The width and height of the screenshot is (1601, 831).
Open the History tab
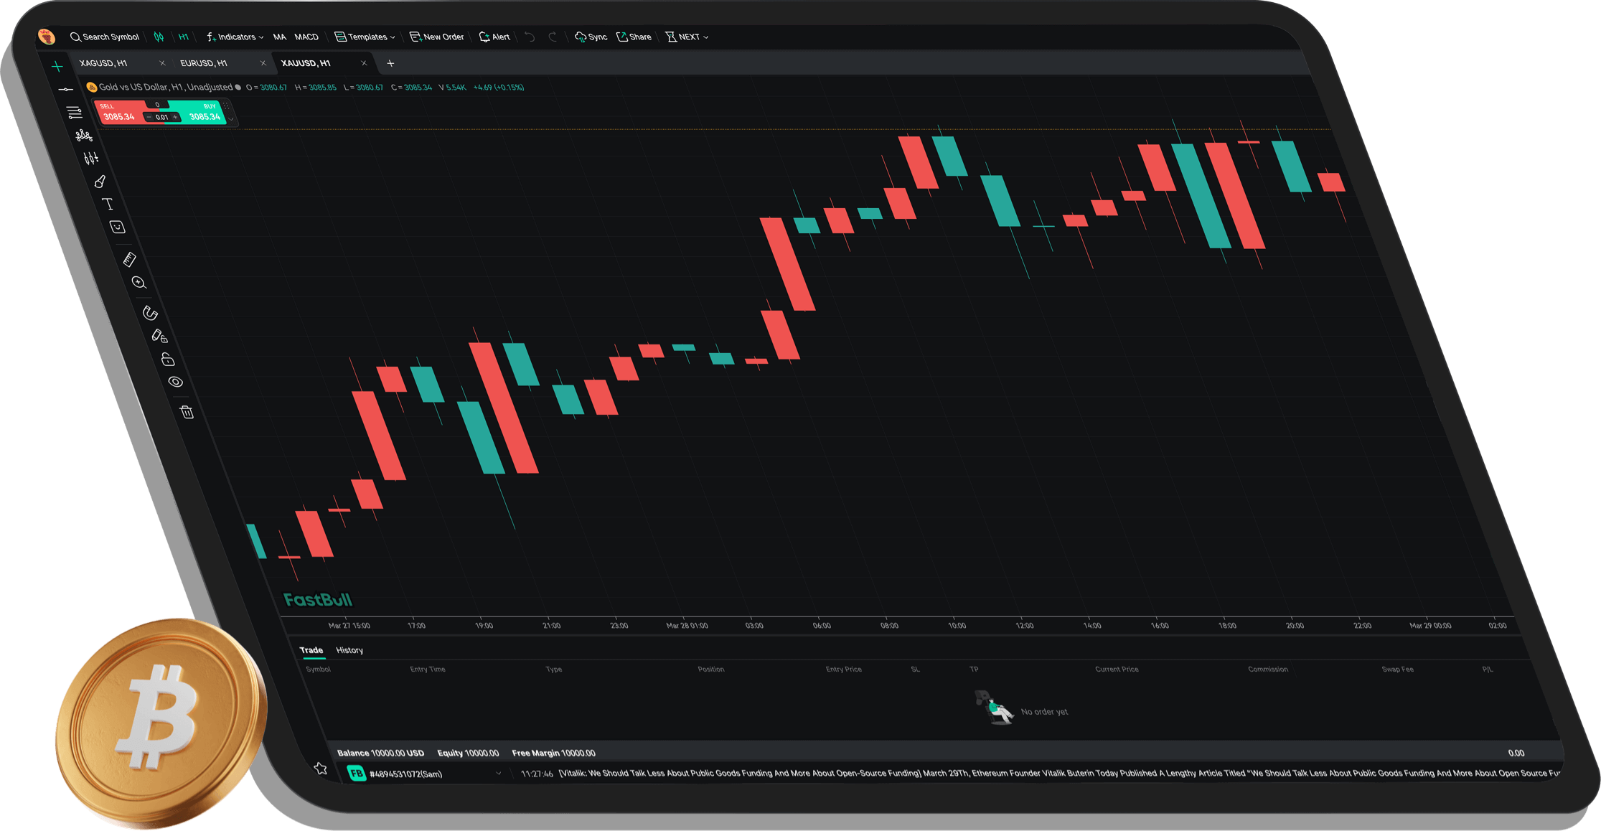pos(349,650)
